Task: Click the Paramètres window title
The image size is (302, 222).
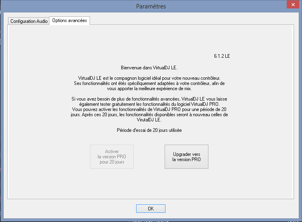Action: 151,6
